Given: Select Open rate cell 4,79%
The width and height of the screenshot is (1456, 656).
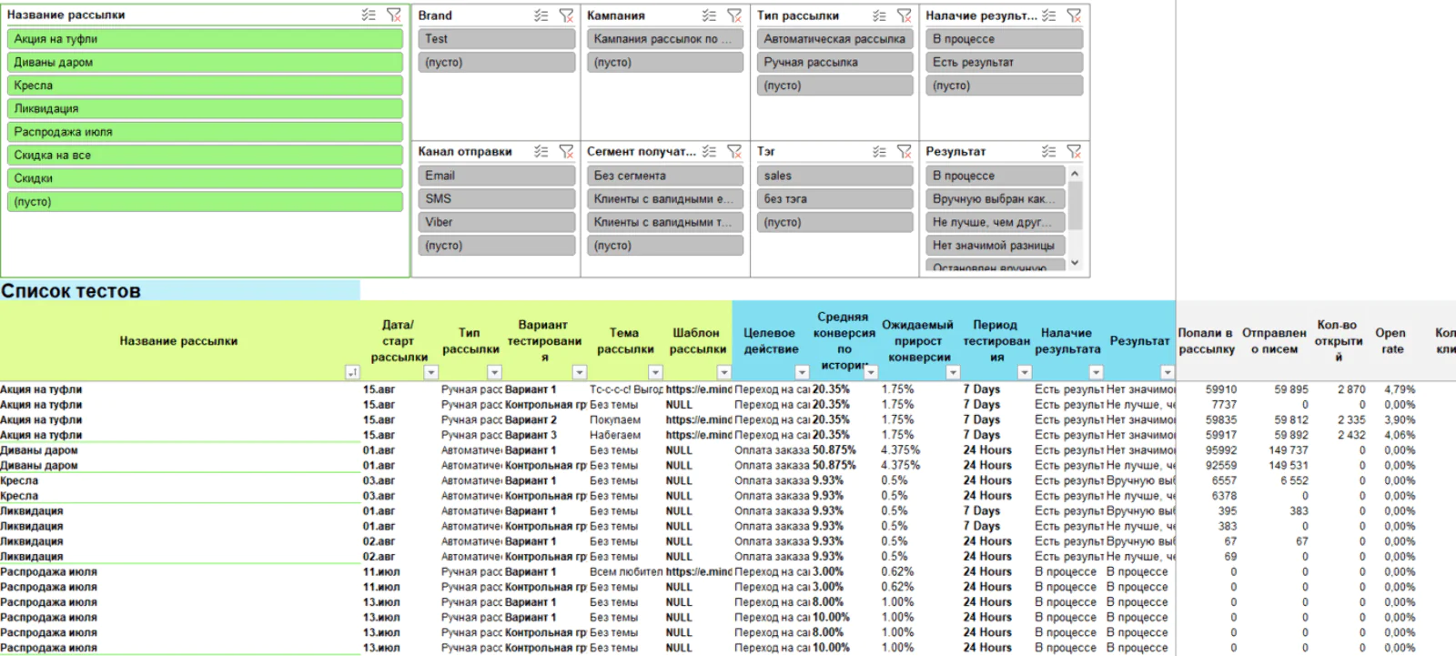Looking at the screenshot, I should pos(1400,389).
